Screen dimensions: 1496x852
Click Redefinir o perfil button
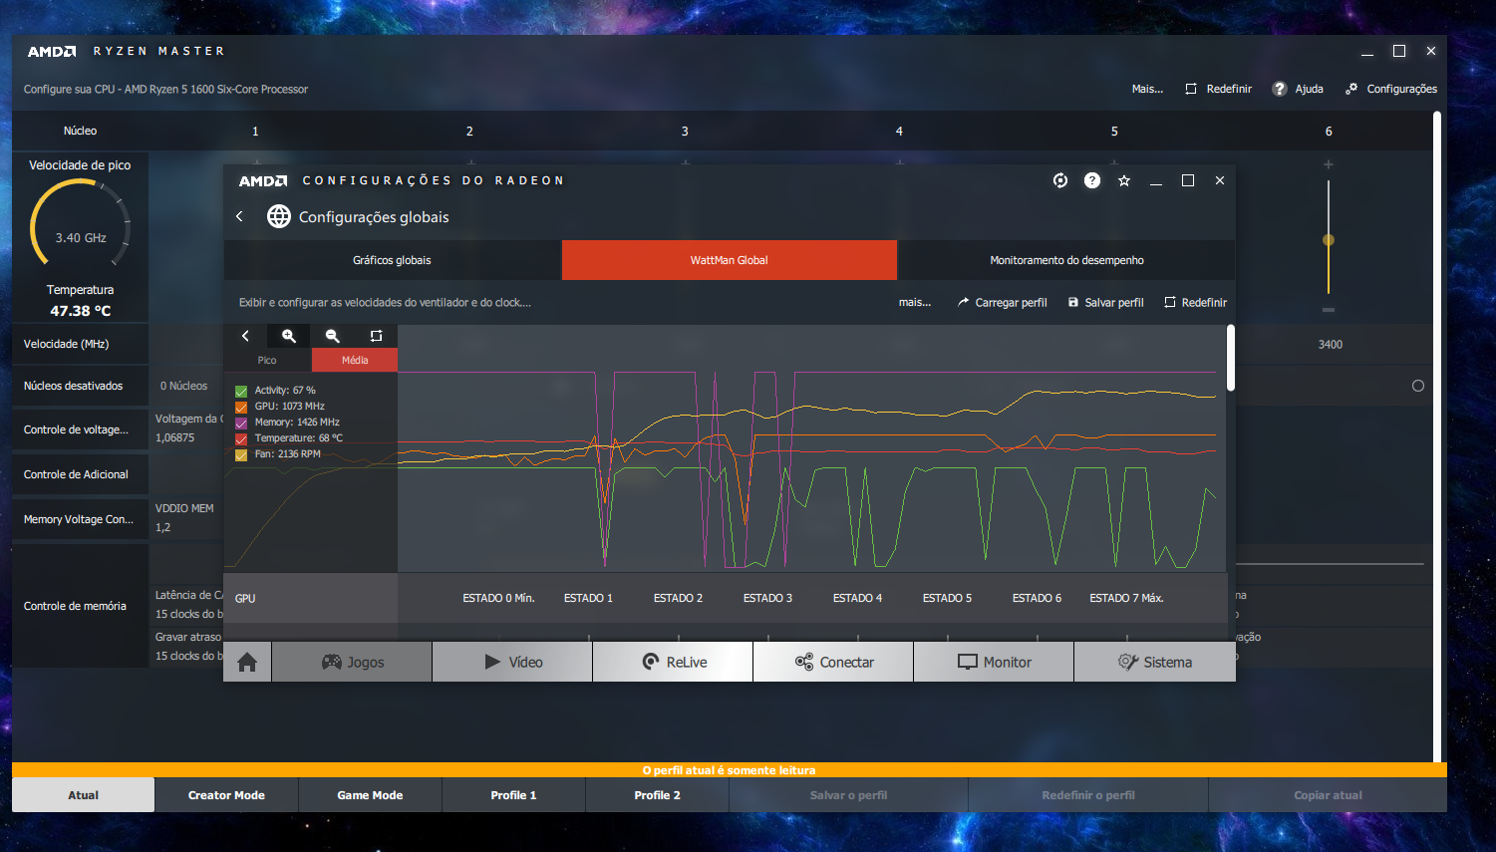(1088, 795)
